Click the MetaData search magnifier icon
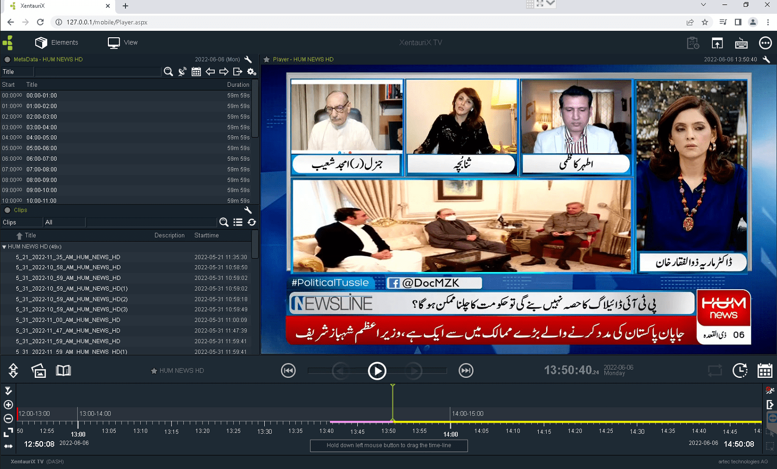The width and height of the screenshot is (777, 469). 168,72
